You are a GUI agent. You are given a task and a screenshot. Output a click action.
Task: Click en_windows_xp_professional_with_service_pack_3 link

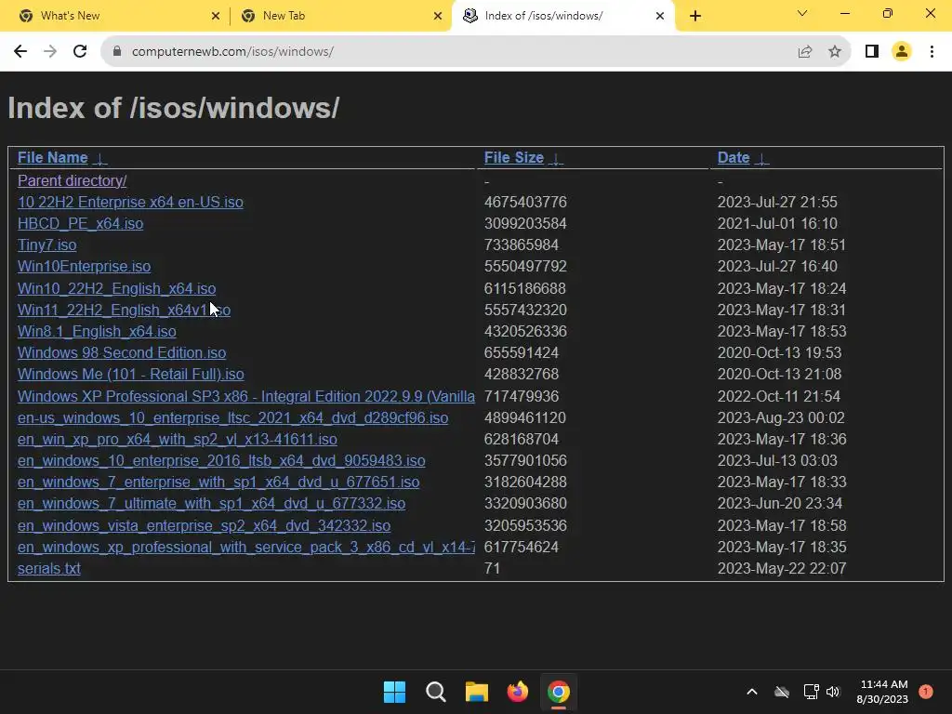[x=245, y=547]
